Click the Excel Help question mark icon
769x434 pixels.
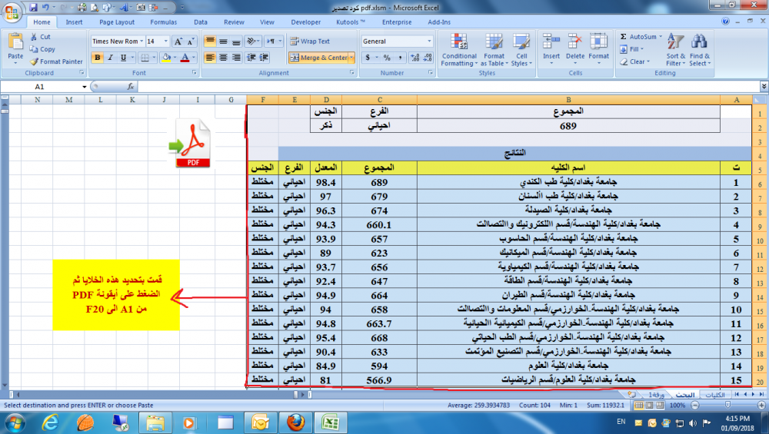(725, 21)
